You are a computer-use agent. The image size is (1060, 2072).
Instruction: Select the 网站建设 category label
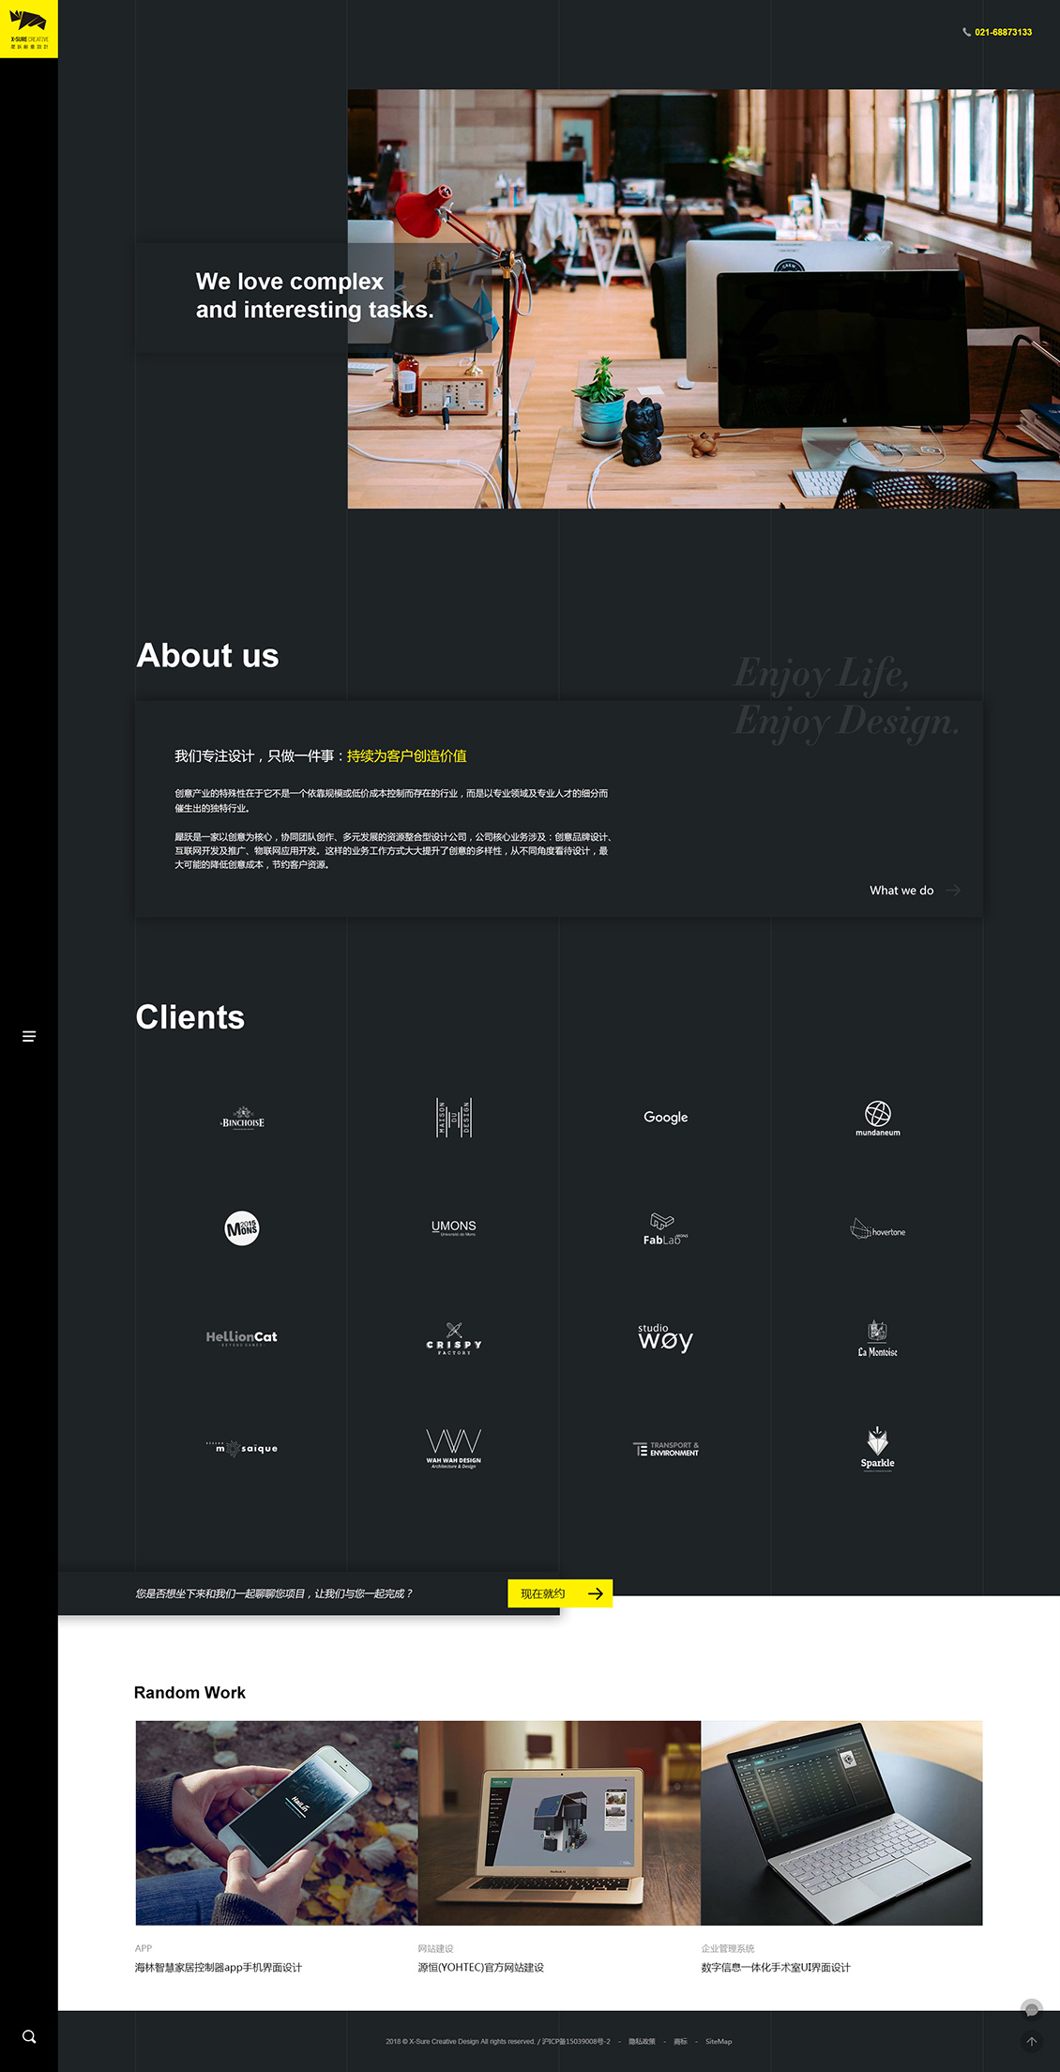pos(436,1948)
